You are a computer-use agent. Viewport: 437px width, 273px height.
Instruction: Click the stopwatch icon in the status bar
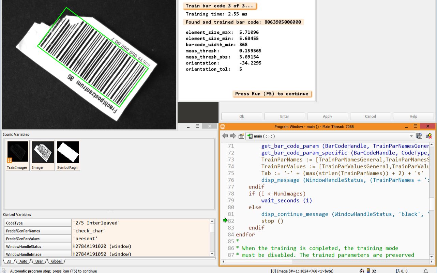[362, 271]
